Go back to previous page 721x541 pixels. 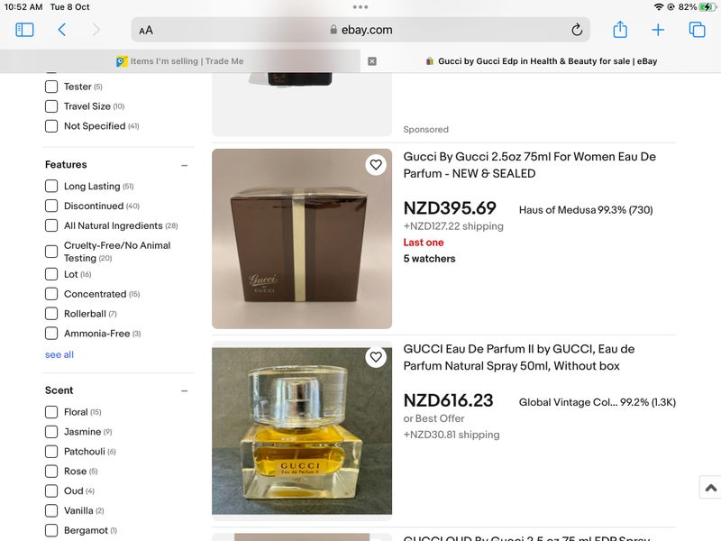61,30
